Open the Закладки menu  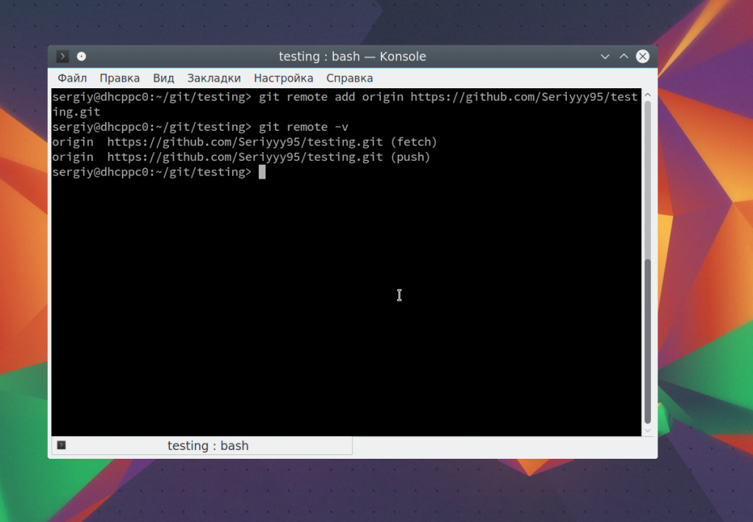(214, 78)
